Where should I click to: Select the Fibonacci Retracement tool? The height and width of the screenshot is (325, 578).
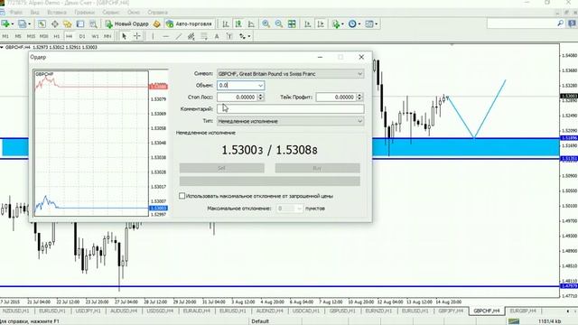click(204, 36)
